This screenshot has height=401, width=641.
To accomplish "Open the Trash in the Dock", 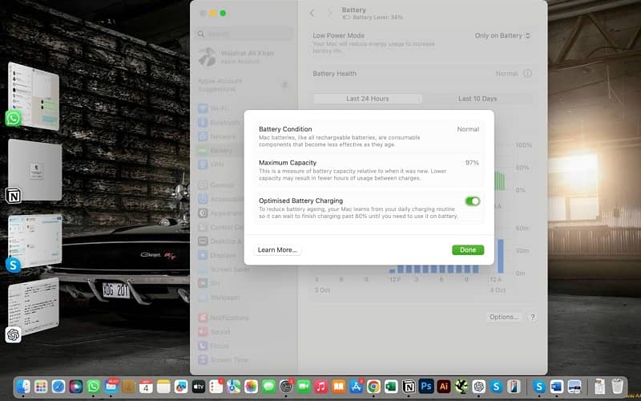I will click(617, 386).
